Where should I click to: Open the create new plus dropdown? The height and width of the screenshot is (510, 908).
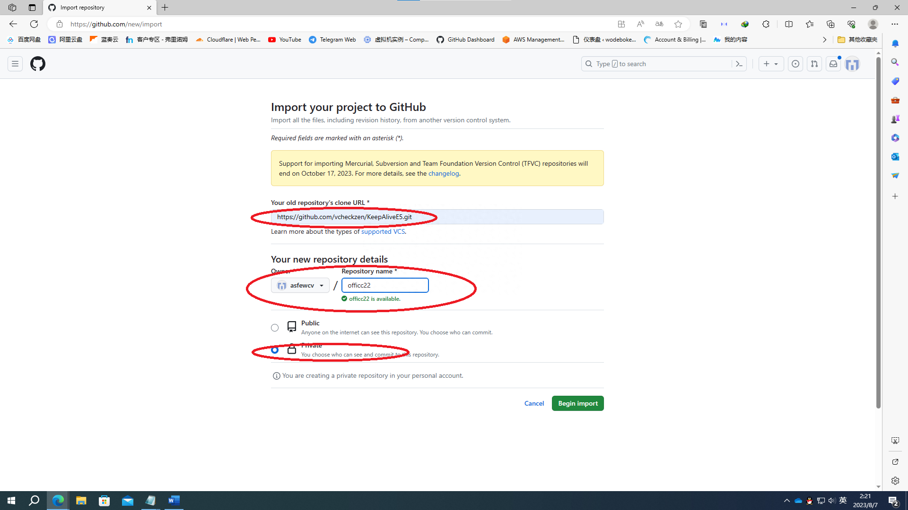[771, 64]
